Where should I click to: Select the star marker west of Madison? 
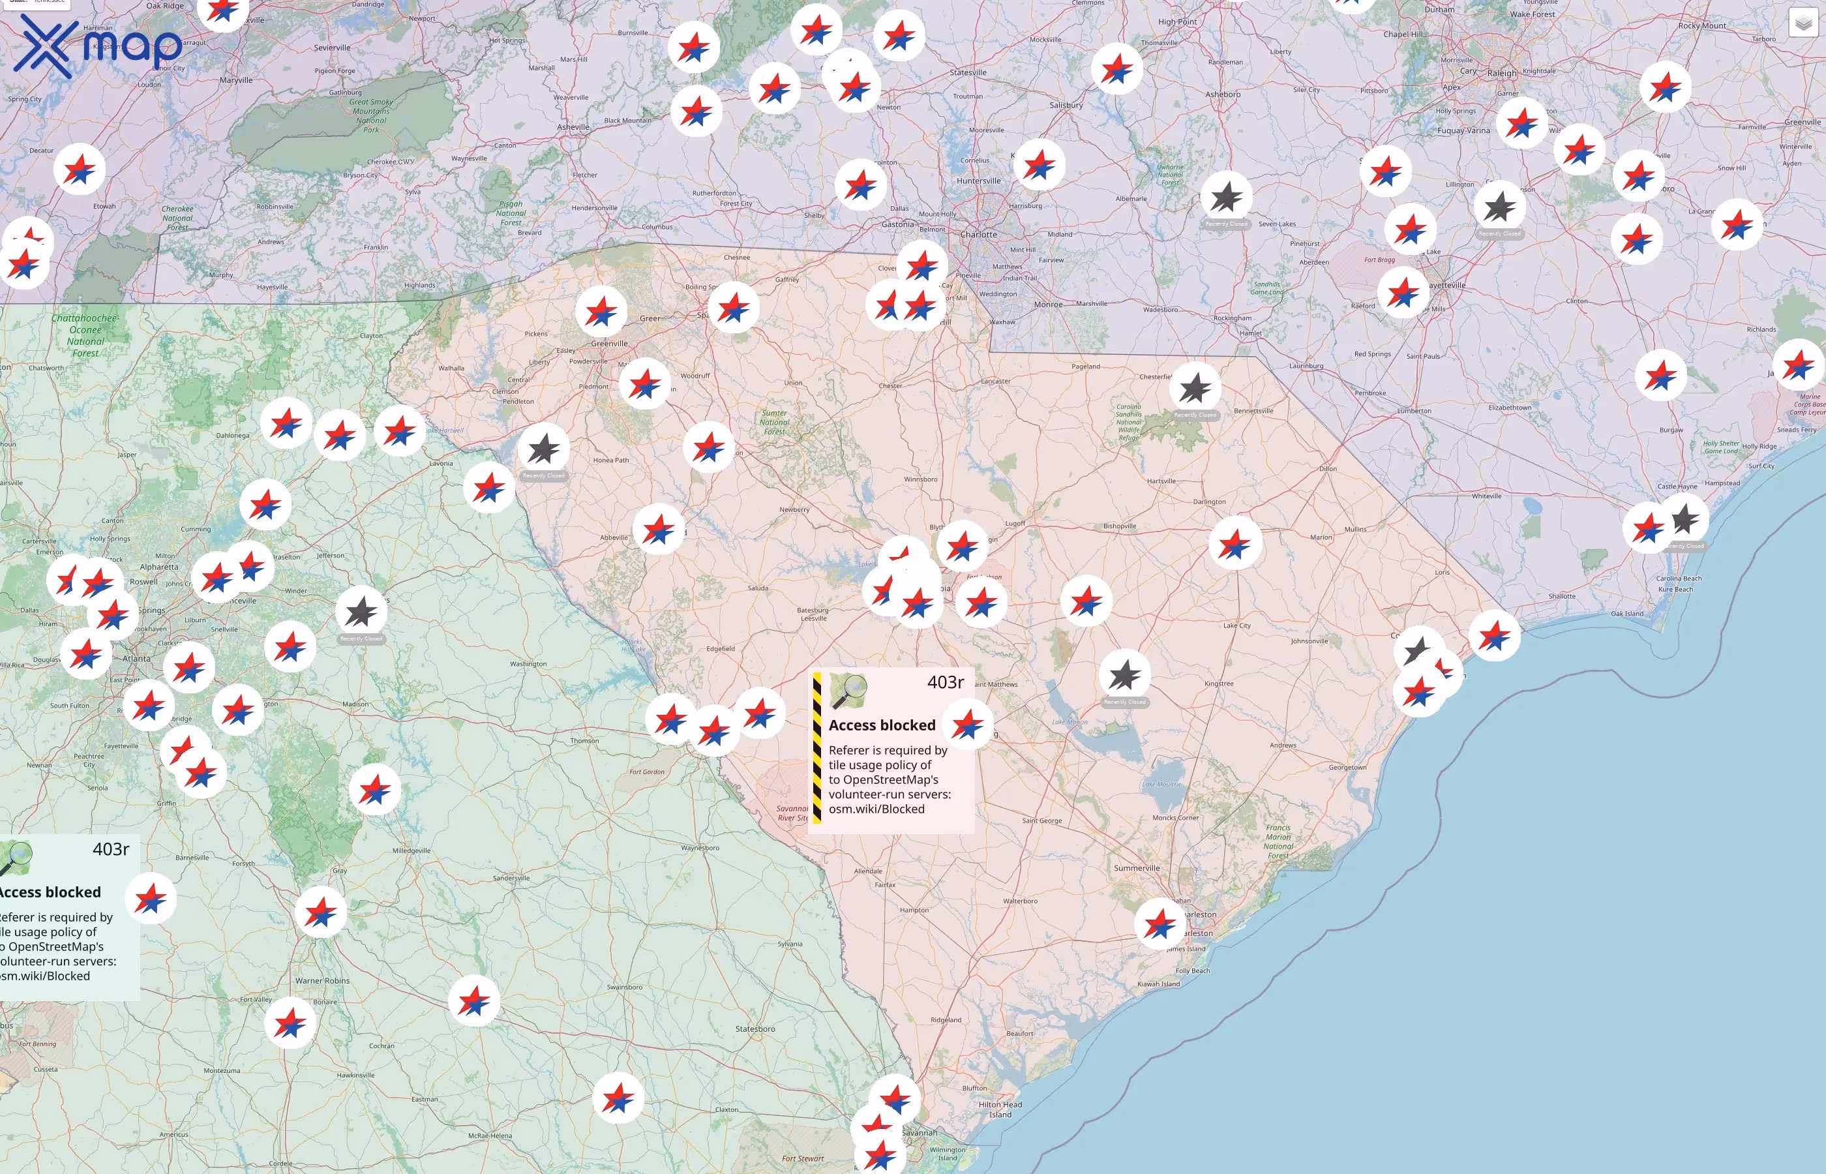239,709
